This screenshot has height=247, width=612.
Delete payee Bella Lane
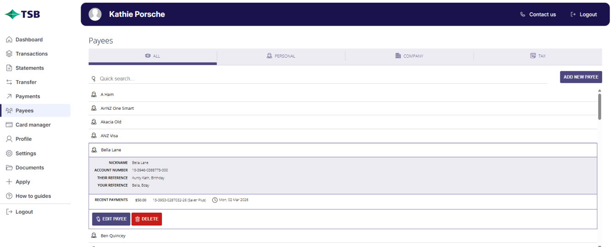point(146,219)
